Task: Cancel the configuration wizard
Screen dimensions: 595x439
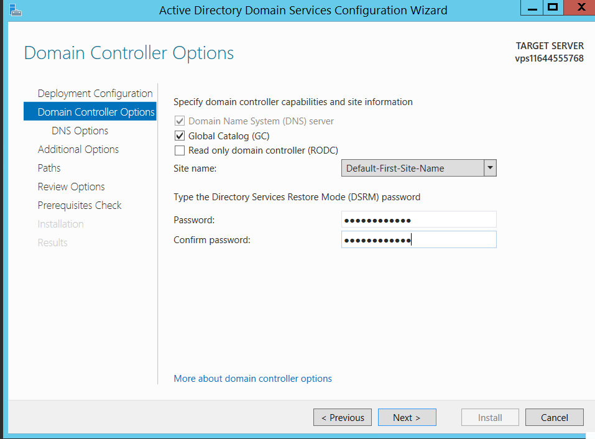Action: 555,417
